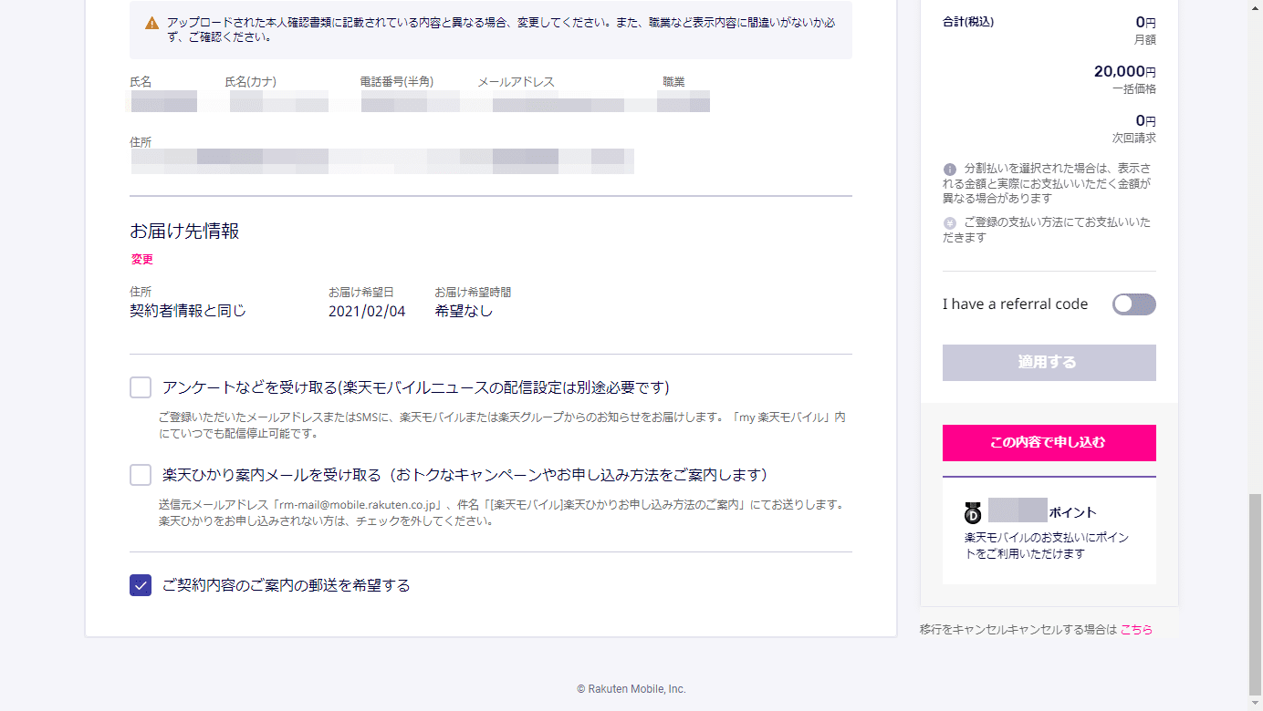
Task: Submit with この内容で申し込む button
Action: pyautogui.click(x=1049, y=443)
